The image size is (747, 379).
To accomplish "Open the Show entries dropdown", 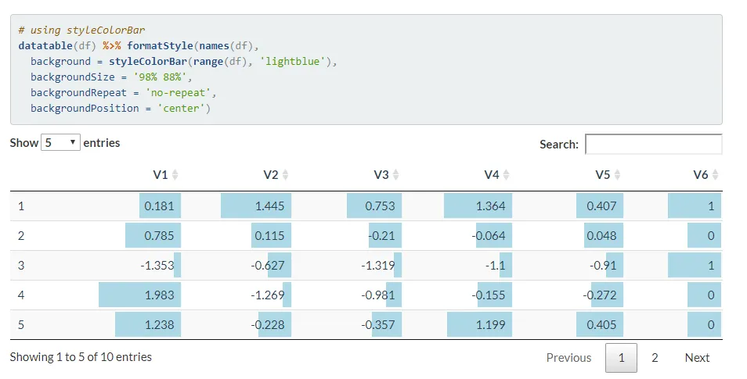I will point(61,143).
